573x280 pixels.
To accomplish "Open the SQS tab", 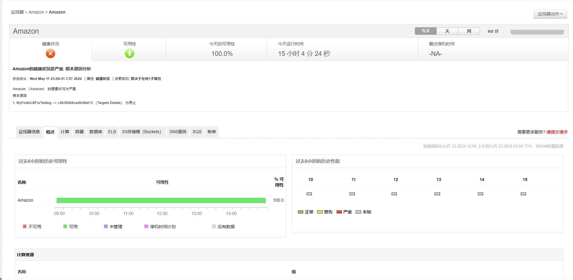I will pos(197,132).
